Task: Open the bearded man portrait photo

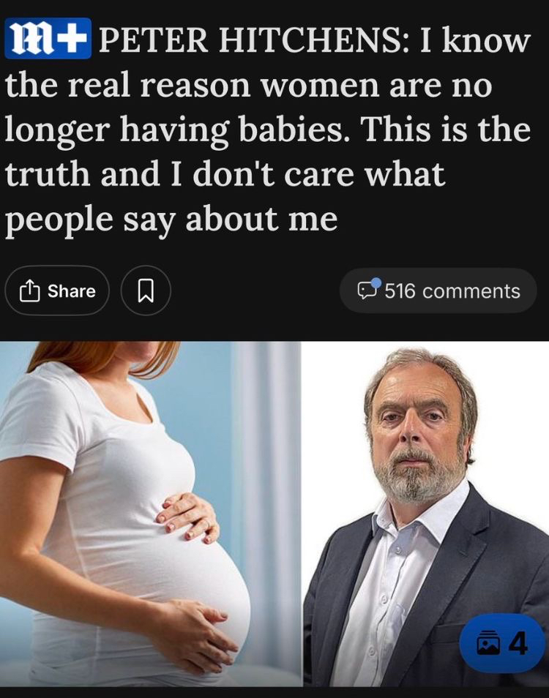Action: click(426, 514)
